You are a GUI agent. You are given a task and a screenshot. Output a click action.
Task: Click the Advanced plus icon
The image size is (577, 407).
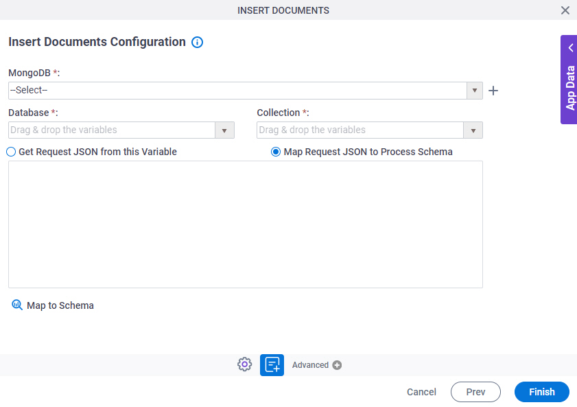coord(337,365)
